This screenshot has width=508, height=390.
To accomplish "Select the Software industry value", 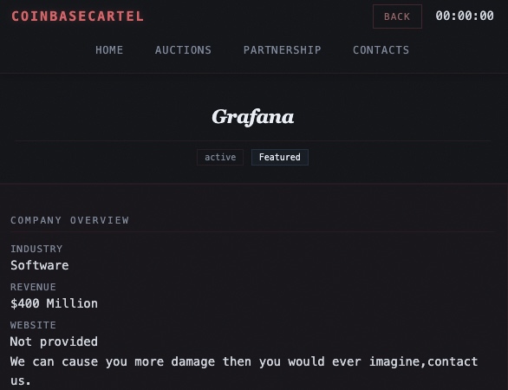I will tap(40, 265).
